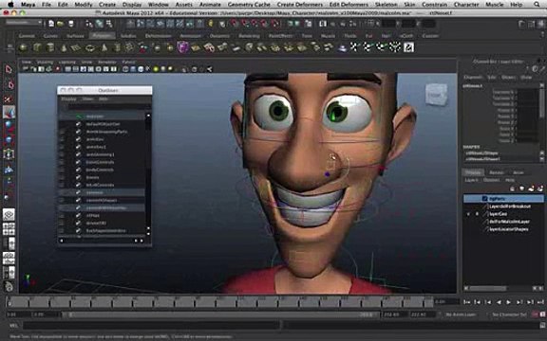Screen dimensions: 547x341
Task: Create a polygon plane from the shelf
Action: click(76, 47)
